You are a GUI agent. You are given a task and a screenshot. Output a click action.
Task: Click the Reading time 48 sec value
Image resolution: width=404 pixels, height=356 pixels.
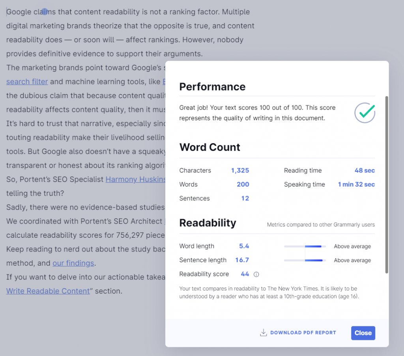pos(365,170)
